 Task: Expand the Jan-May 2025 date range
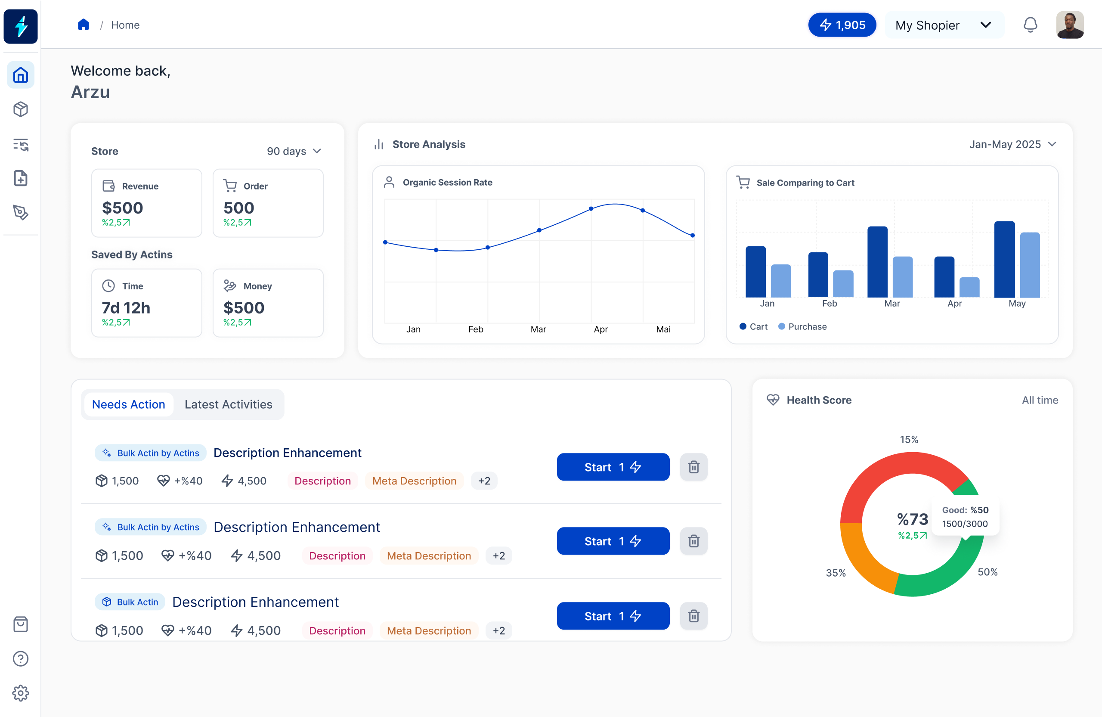1012,145
